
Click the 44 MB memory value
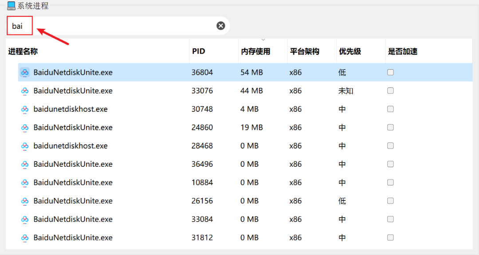[x=252, y=91]
